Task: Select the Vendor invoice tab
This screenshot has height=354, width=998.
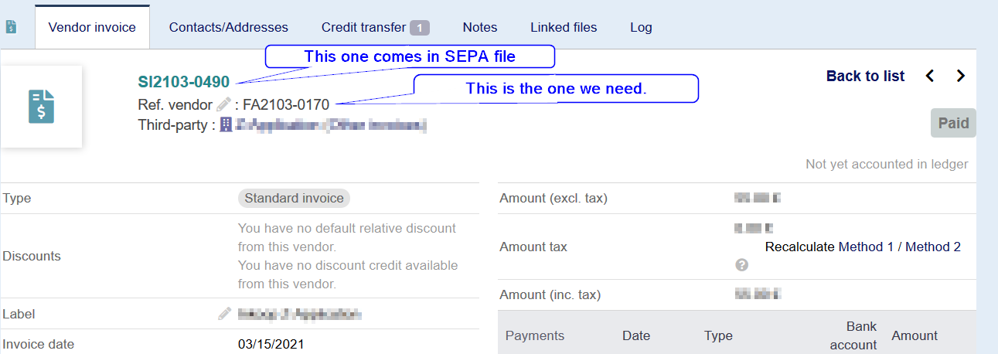Action: 92,27
